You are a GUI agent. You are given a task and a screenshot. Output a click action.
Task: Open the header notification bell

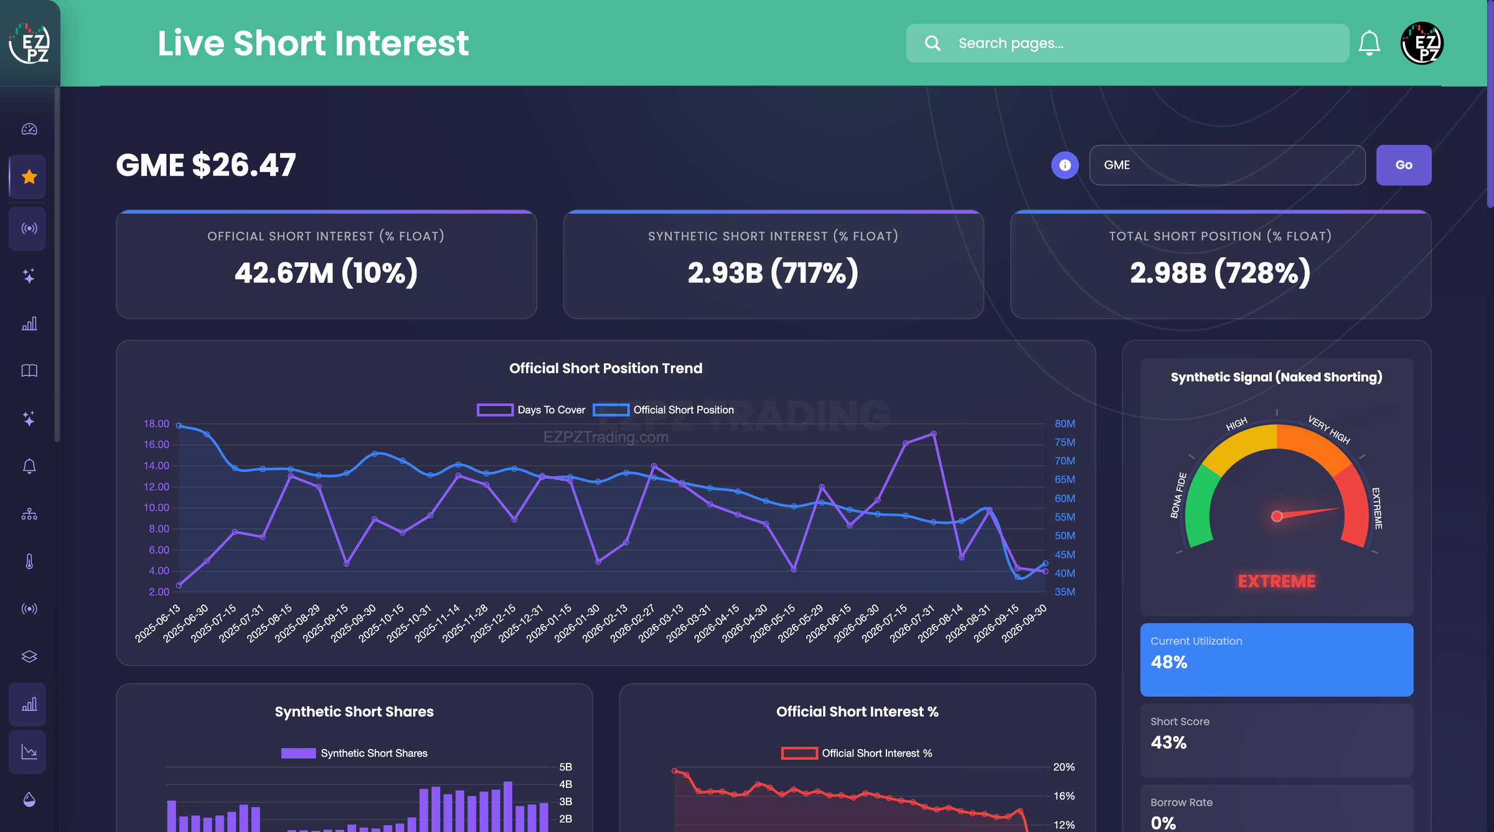(1369, 43)
